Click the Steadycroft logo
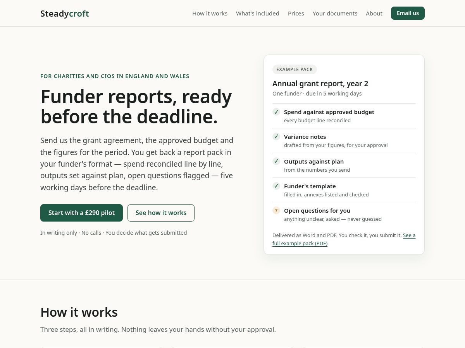This screenshot has height=348, width=465. tap(65, 14)
